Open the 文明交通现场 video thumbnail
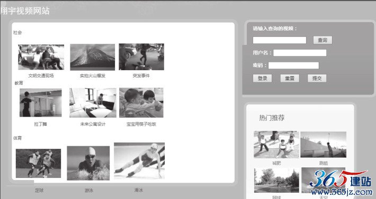The image size is (376, 199). click(41, 57)
